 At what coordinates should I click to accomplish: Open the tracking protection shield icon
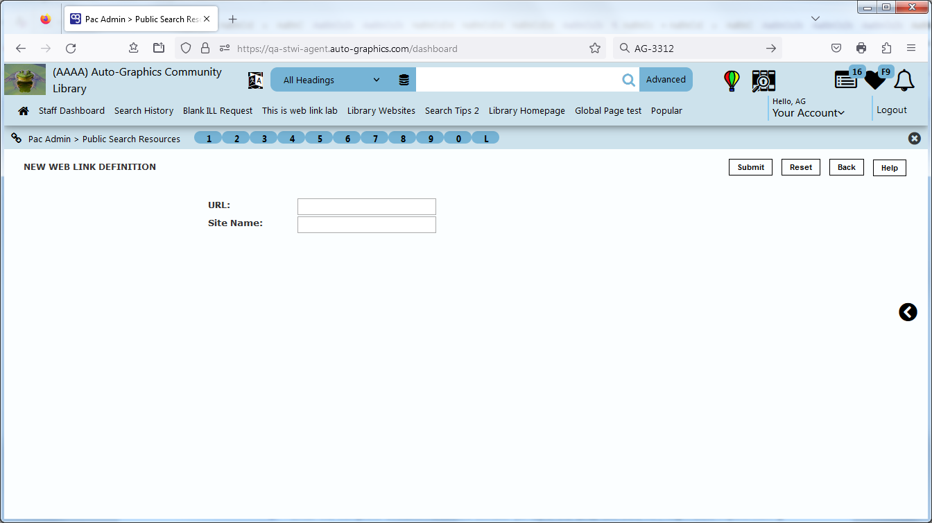click(185, 48)
